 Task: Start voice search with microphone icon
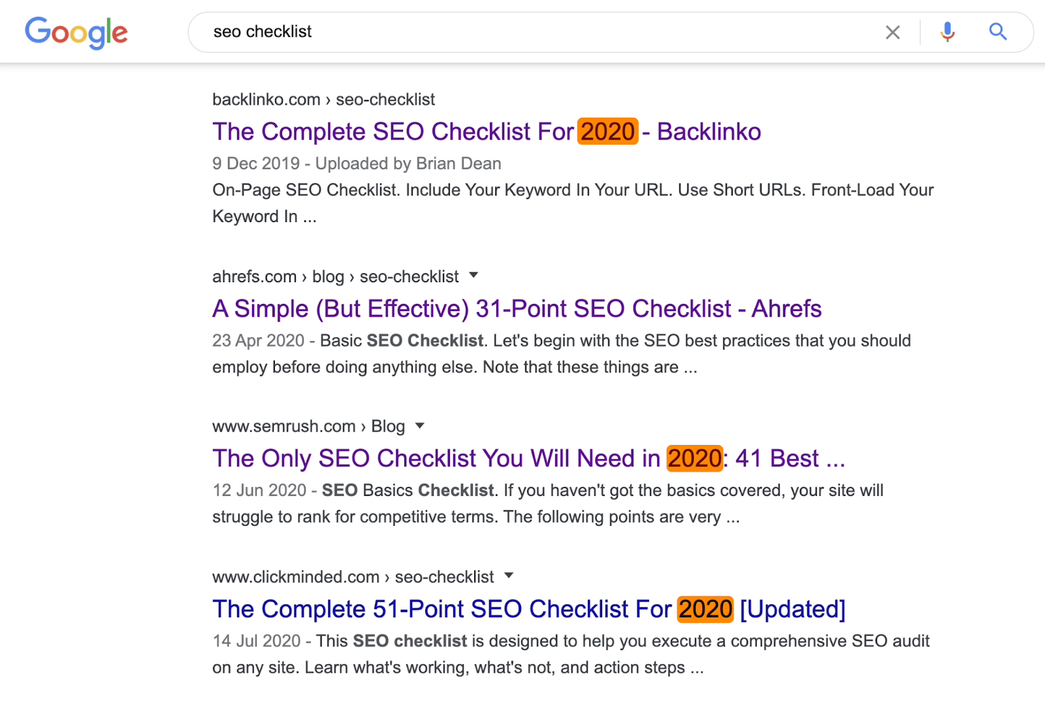(947, 32)
